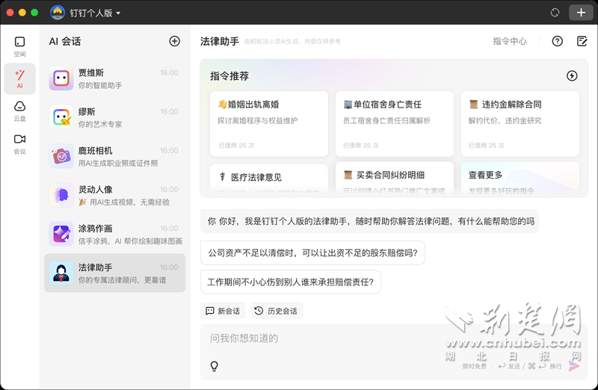
Task: Open the 灵动人像 conversation
Action: click(x=115, y=195)
